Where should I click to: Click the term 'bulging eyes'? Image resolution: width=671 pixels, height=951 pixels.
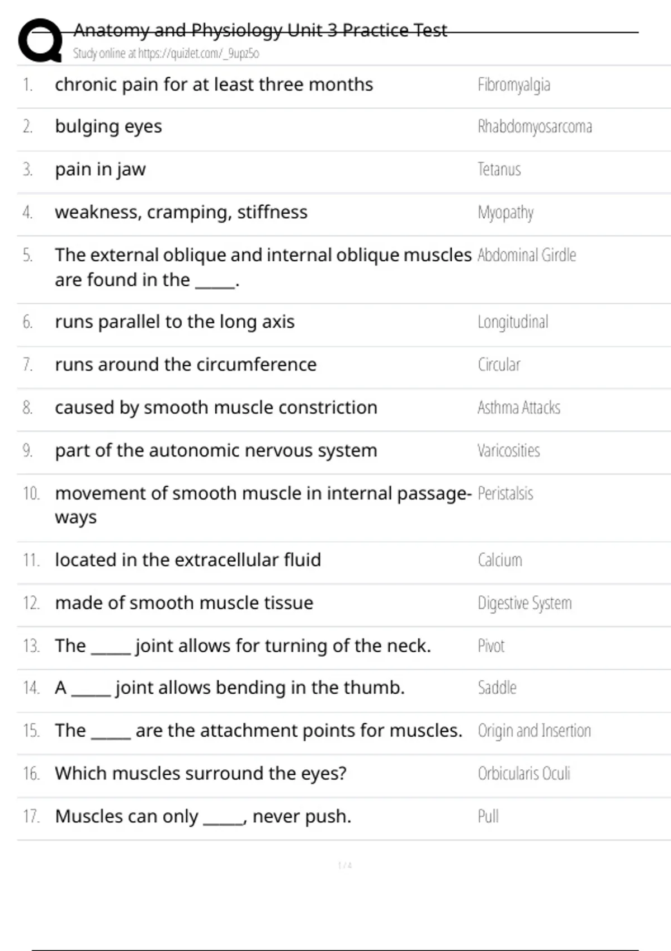click(x=108, y=127)
